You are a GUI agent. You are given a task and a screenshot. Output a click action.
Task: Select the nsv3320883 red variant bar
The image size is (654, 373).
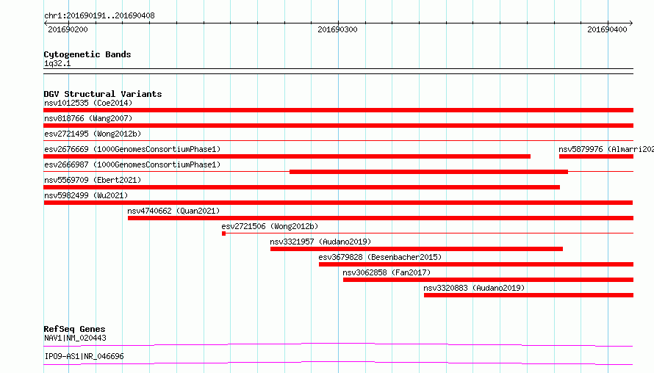[528, 295]
